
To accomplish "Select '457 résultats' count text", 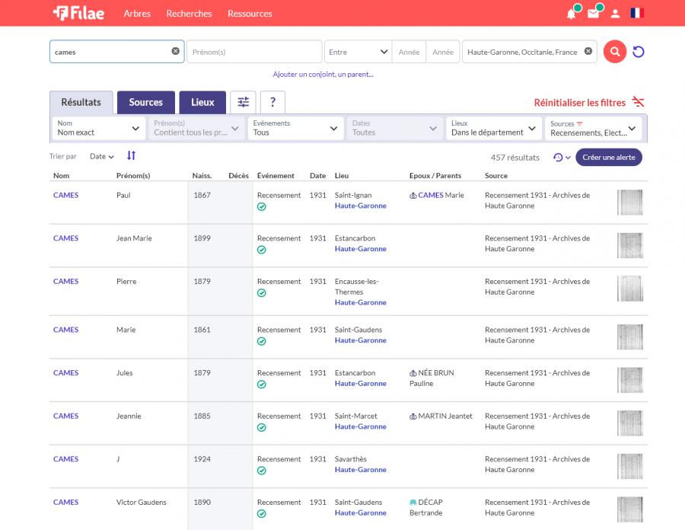I will tap(515, 158).
